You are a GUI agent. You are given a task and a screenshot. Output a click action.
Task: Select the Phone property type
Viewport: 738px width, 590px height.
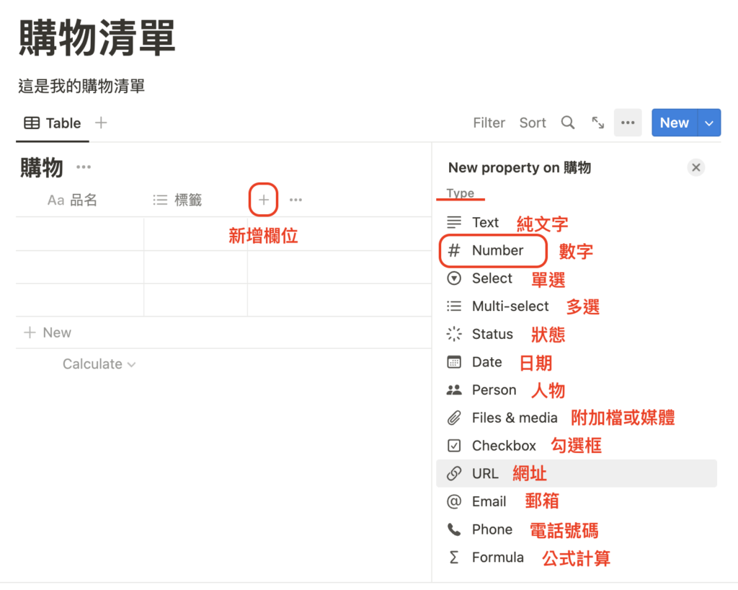pos(492,529)
